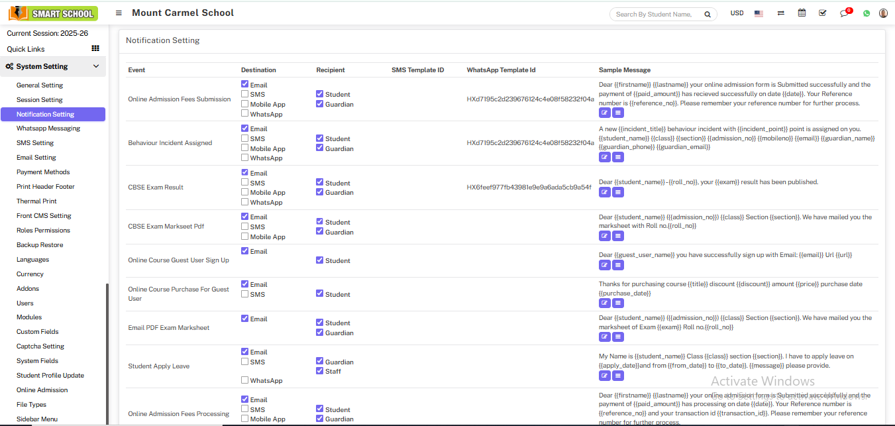Click the switch session arrows icon
The height and width of the screenshot is (426, 895).
coord(781,13)
